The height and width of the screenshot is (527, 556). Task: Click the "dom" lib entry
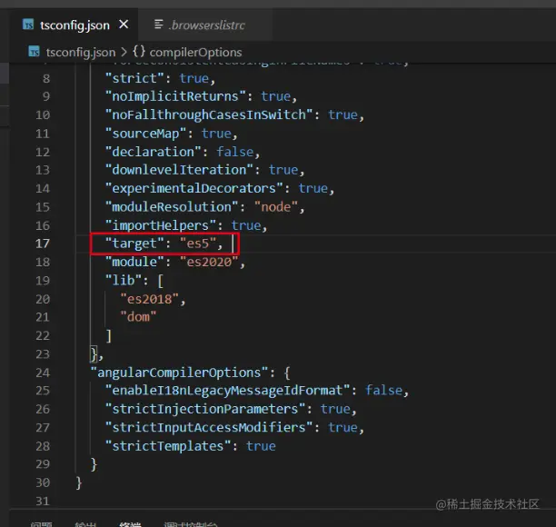pos(138,317)
